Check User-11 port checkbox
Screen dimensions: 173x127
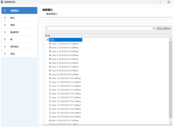point(50,82)
